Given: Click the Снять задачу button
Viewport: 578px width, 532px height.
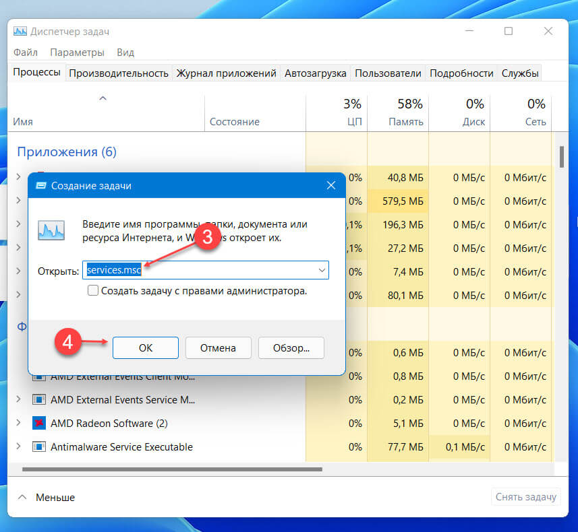Looking at the screenshot, I should coord(525,497).
